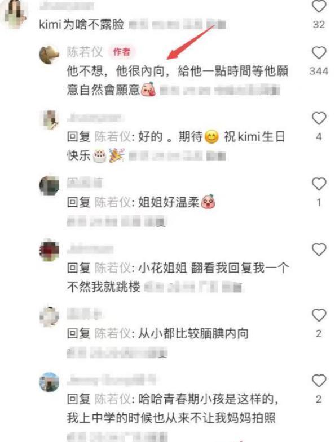Select the comment text '他不想，他很內向'
The height and width of the screenshot is (442, 335).
115,71
